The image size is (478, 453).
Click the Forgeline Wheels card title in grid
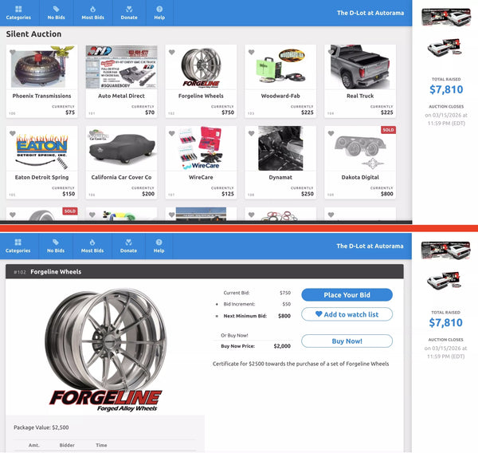[201, 96]
